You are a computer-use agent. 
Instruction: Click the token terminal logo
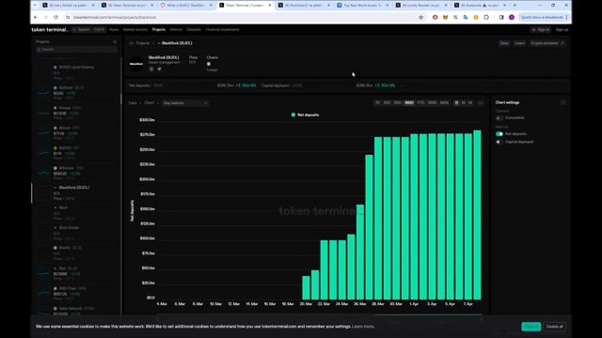(x=50, y=29)
